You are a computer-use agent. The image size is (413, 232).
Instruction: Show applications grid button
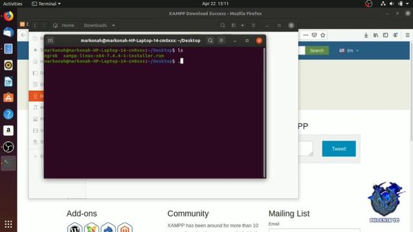8,224
